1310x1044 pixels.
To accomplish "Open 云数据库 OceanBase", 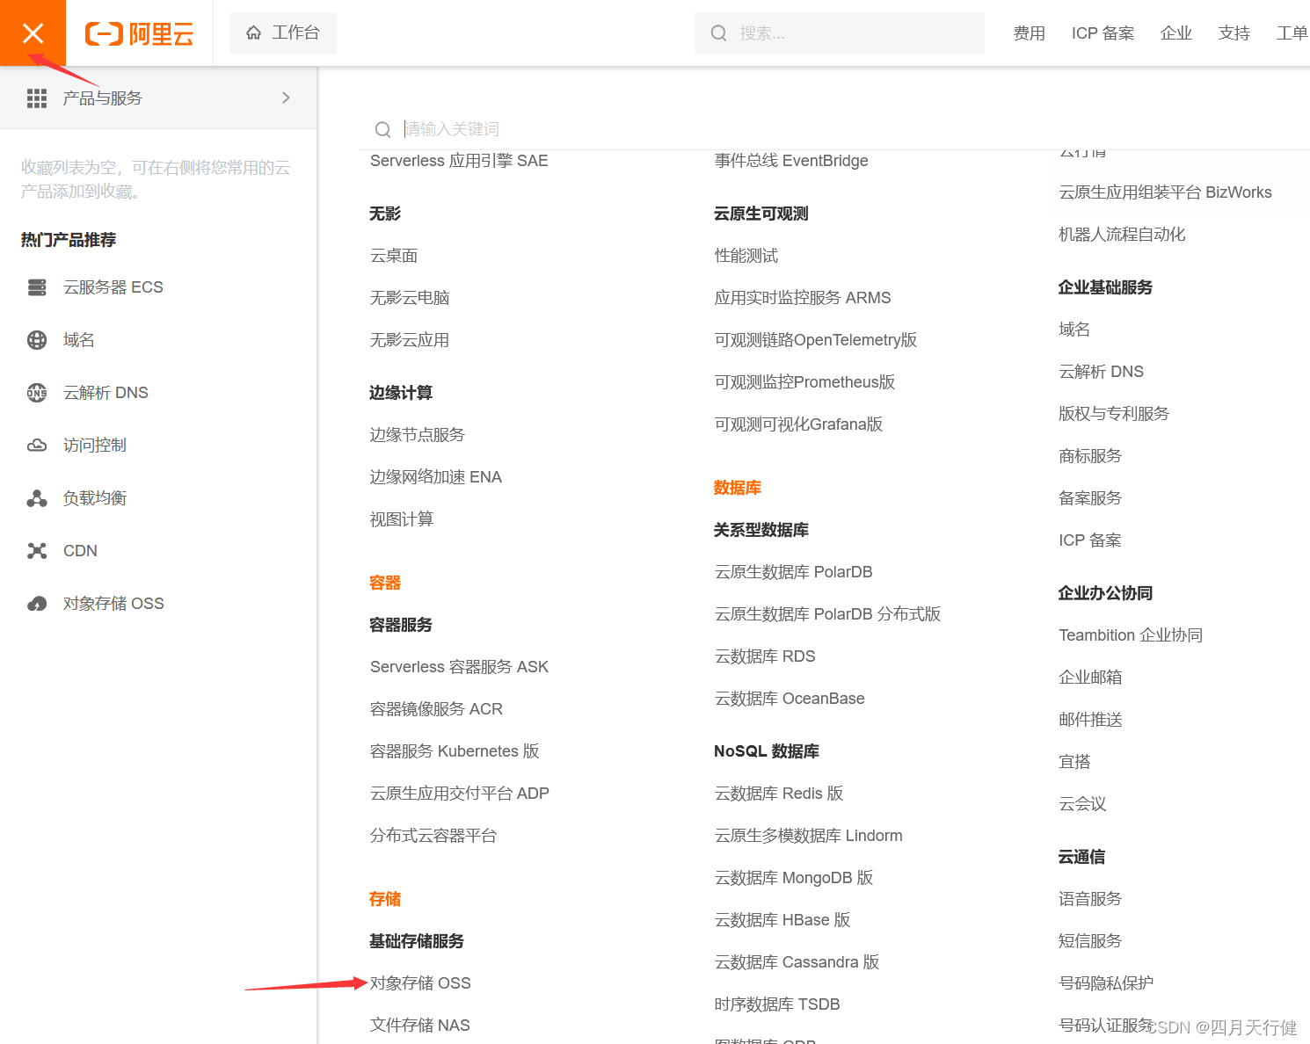I will coord(790,699).
